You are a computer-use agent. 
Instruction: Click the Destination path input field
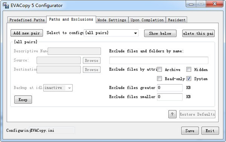[58, 69]
